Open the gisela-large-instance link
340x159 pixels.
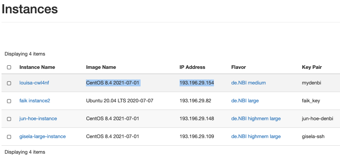tap(42, 137)
